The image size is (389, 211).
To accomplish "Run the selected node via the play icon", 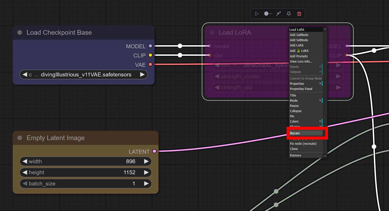I will 257,14.
